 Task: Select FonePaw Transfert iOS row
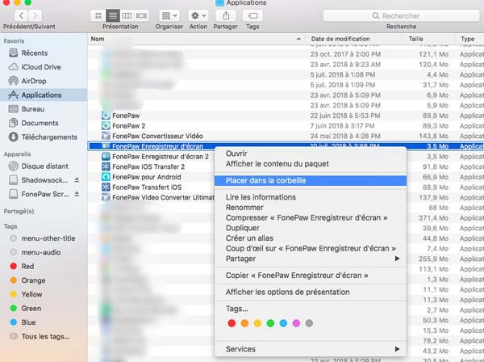coord(152,187)
